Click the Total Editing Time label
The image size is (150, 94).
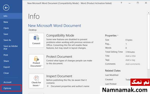pos(114,52)
